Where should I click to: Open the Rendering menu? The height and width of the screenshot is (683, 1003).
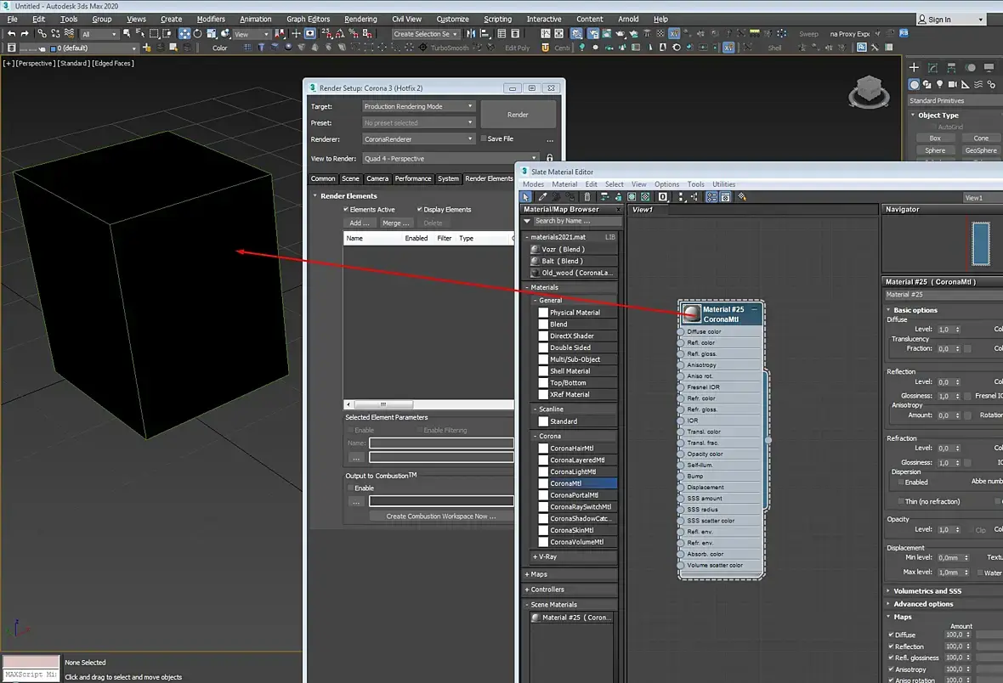click(x=360, y=19)
